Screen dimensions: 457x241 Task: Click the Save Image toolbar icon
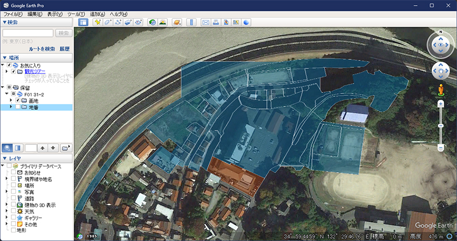coord(226,22)
